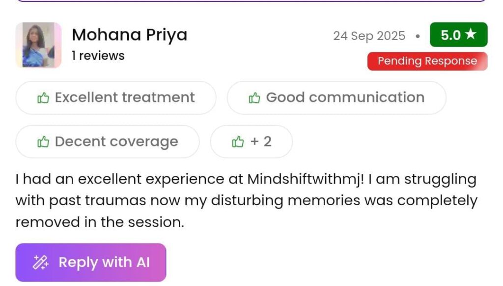
Task: Select the Pending Response status badge
Action: pyautogui.click(x=427, y=61)
